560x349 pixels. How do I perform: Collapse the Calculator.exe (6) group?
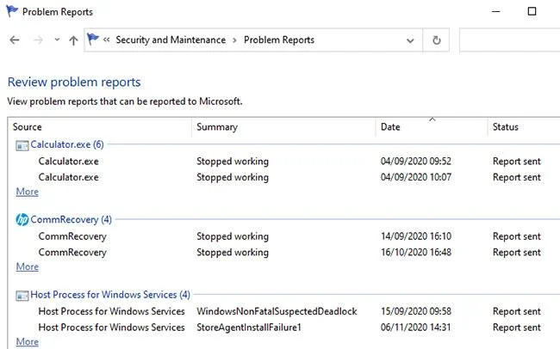click(x=67, y=144)
